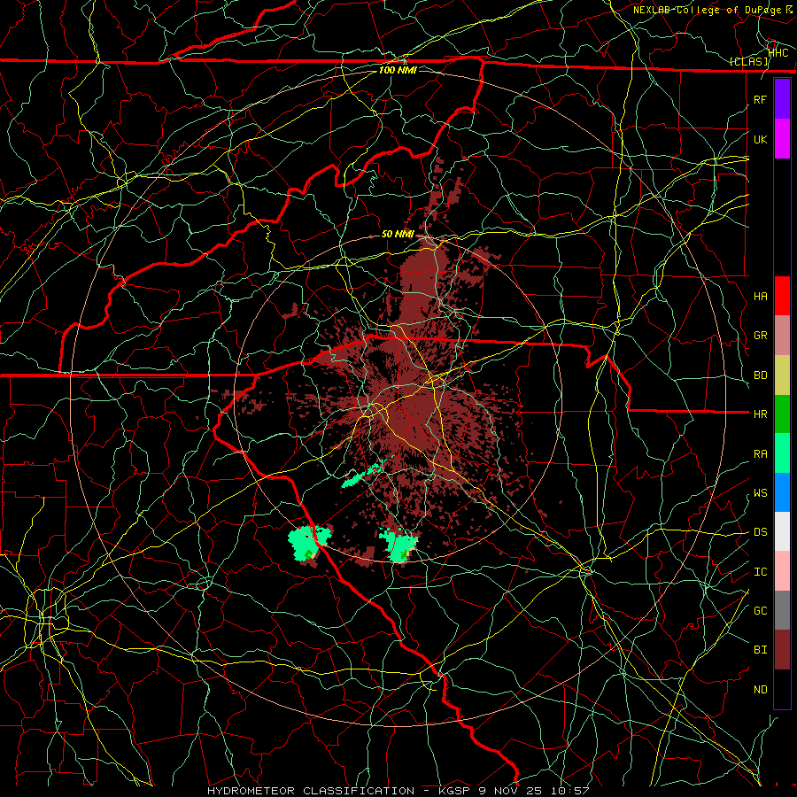Click the 10:57 timestamp in footer

pos(572,791)
